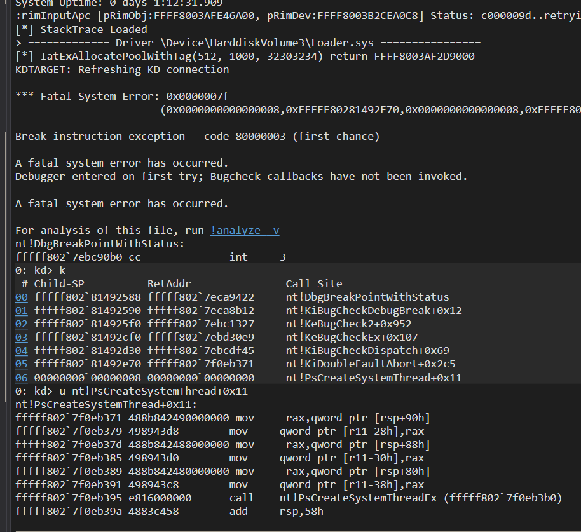Open stack frame 00 link
The width and height of the screenshot is (581, 532).
22,297
